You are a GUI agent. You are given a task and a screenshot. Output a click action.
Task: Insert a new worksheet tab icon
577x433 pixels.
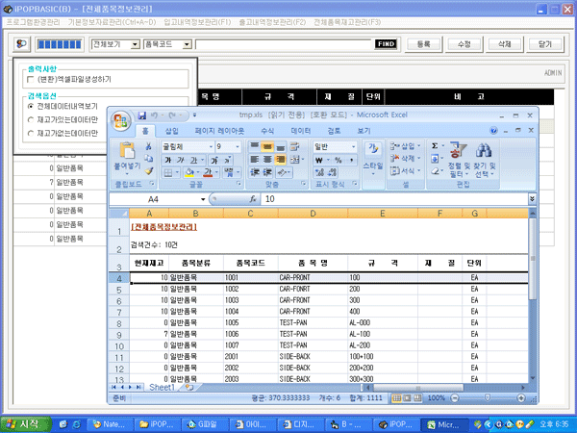tap(189, 387)
